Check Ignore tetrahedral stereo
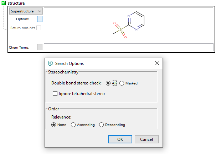 click(x=55, y=94)
